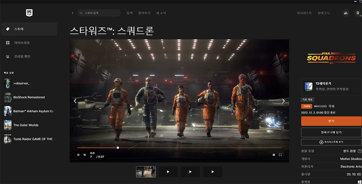Open the 장바구니 link
This screenshot has height=184, width=362.
tap(323, 13)
